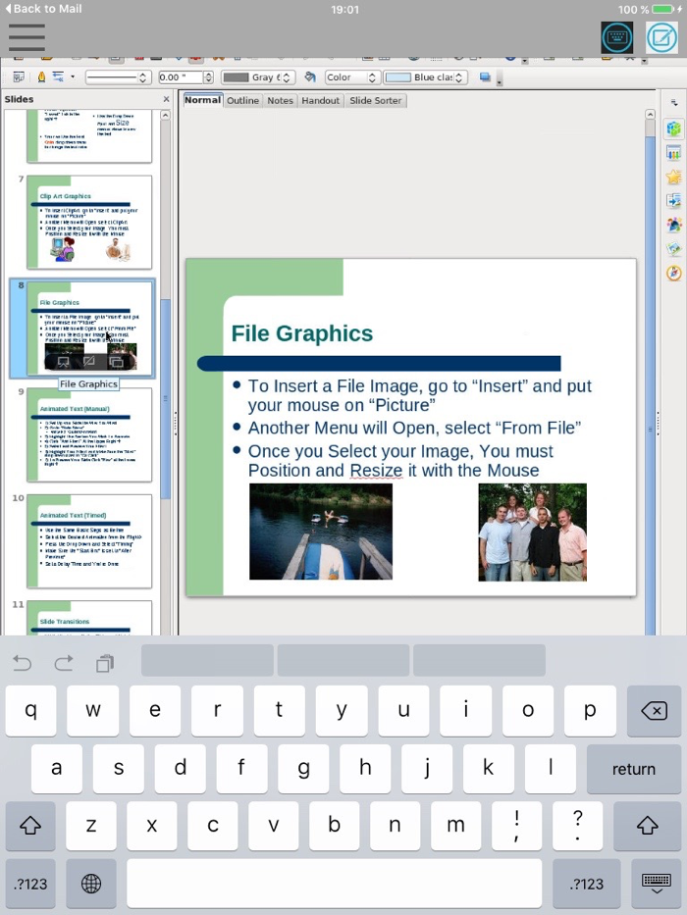This screenshot has height=915, width=687.
Task: Click first icon in line toolbar
Action: click(x=18, y=77)
